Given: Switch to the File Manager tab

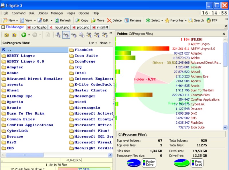Looking at the screenshot, I should 13,27.
